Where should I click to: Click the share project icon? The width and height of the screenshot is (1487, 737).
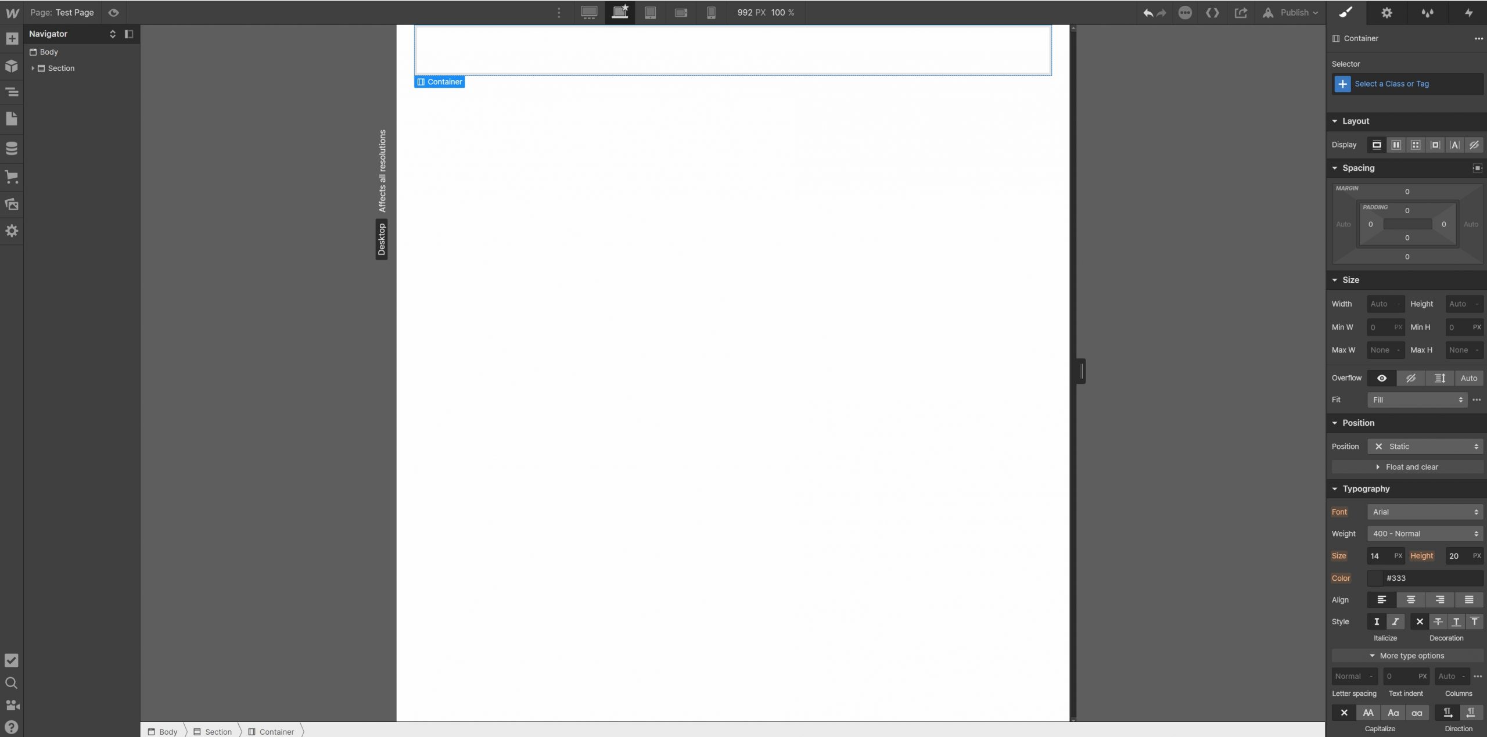pos(1241,13)
